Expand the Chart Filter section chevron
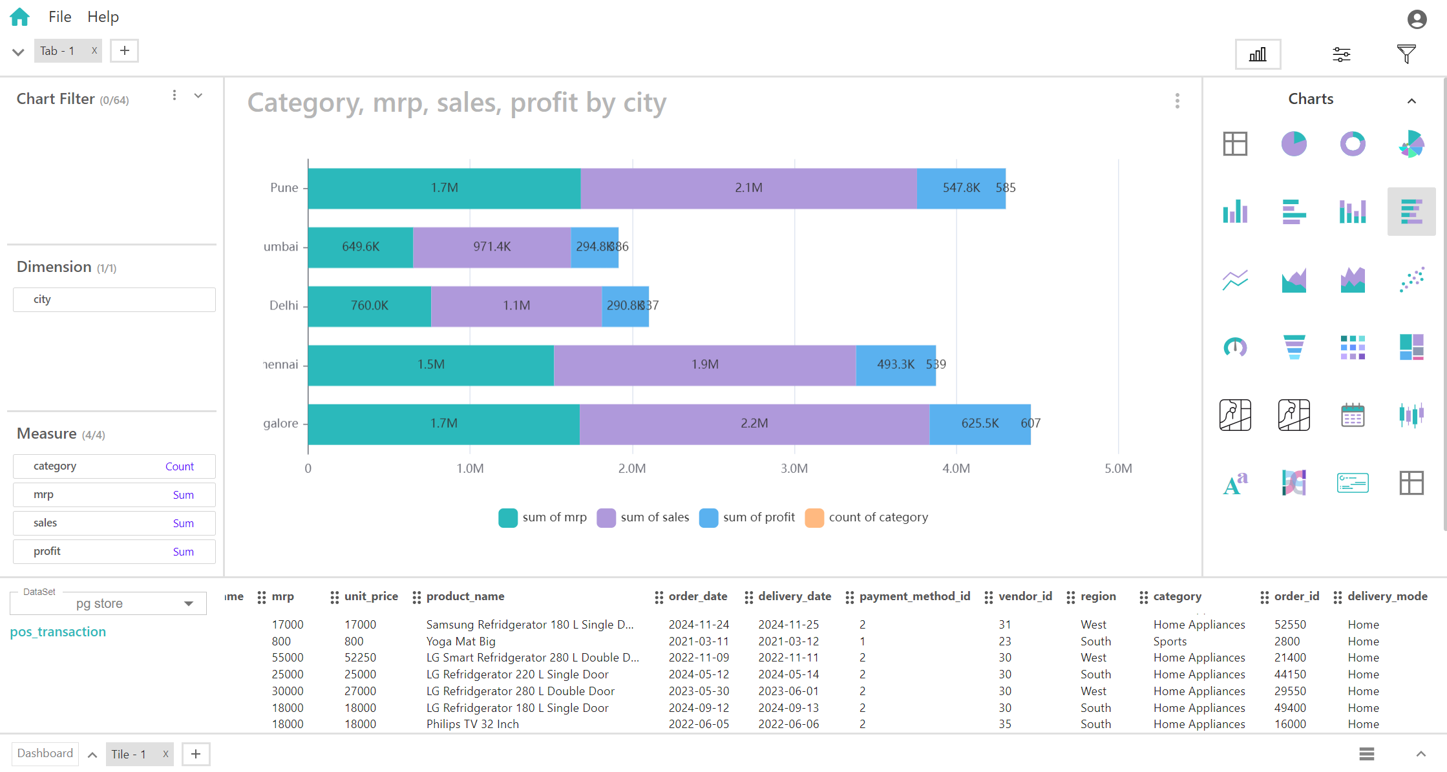1447x772 pixels. tap(198, 96)
